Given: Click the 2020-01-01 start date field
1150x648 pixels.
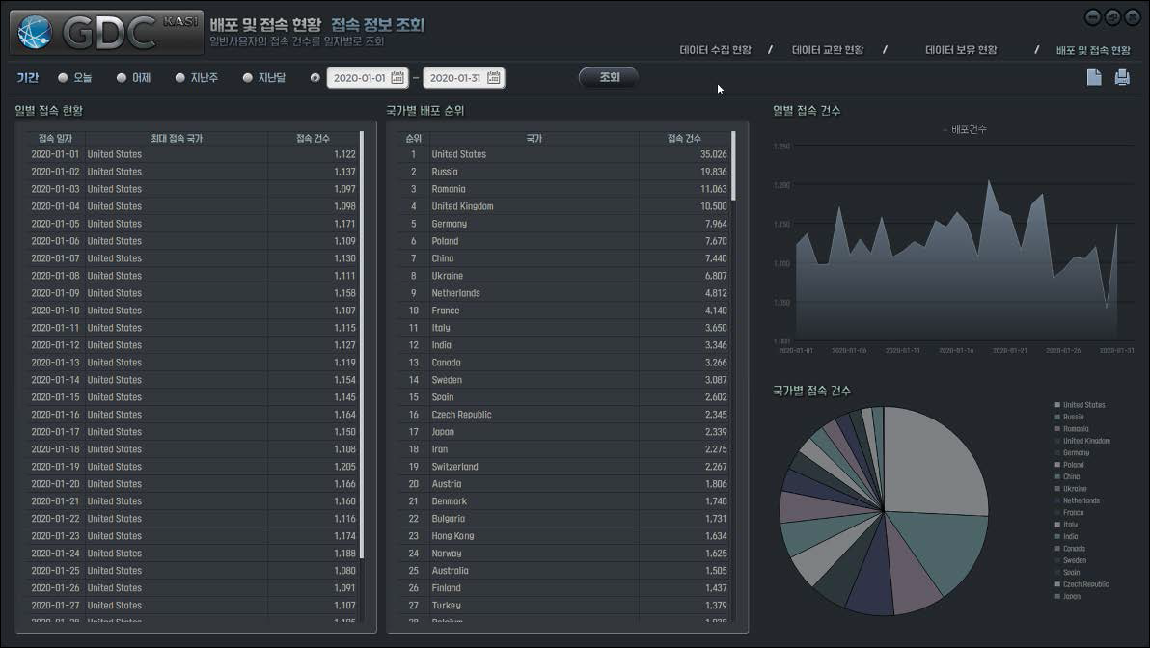Looking at the screenshot, I should [x=367, y=78].
